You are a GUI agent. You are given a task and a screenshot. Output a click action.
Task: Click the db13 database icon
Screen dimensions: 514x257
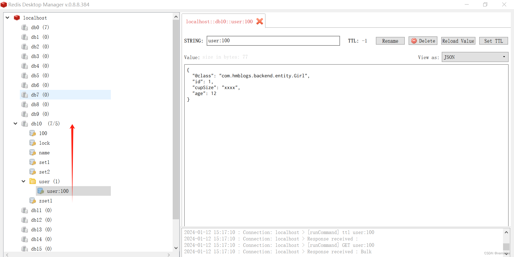(x=25, y=229)
